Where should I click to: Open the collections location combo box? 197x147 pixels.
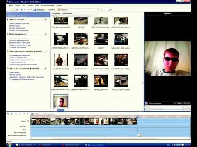point(78,10)
